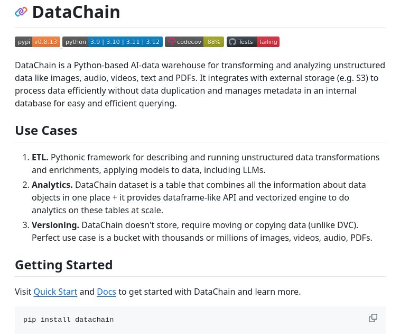Image resolution: width=400 pixels, height=336 pixels.
Task: Click the Getting Started heading
Action: (x=64, y=265)
